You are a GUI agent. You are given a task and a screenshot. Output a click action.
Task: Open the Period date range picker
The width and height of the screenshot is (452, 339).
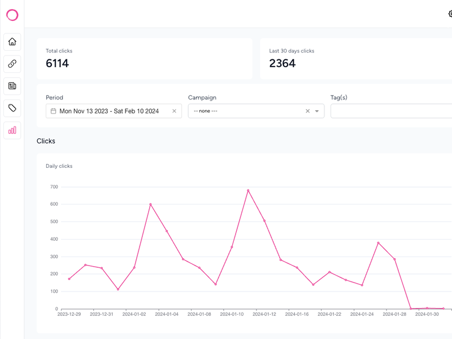pyautogui.click(x=110, y=111)
